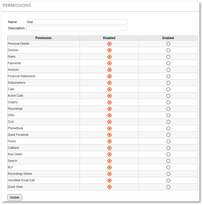Image resolution: width=203 pixels, height=205 pixels.
Task: Click the Name text field
Action: tap(77, 22)
